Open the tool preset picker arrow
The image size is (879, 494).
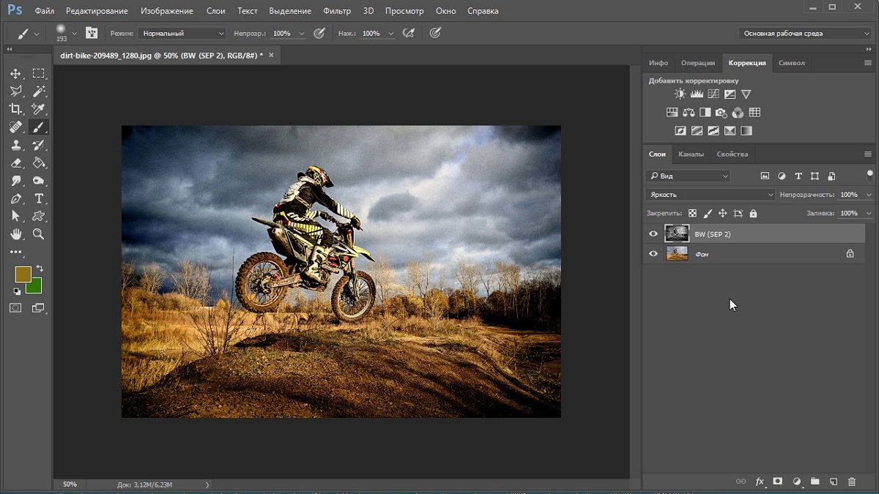37,34
